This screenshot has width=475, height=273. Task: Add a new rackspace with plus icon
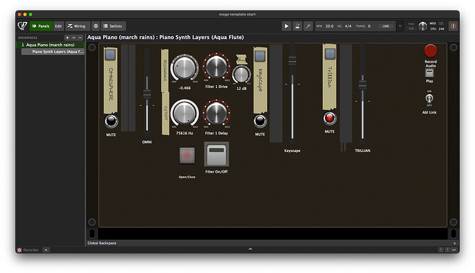coord(67,38)
